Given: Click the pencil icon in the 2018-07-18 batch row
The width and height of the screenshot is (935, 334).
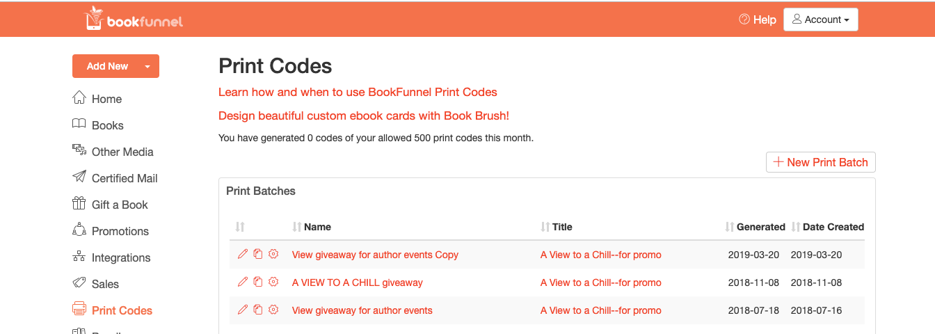Looking at the screenshot, I should [242, 310].
